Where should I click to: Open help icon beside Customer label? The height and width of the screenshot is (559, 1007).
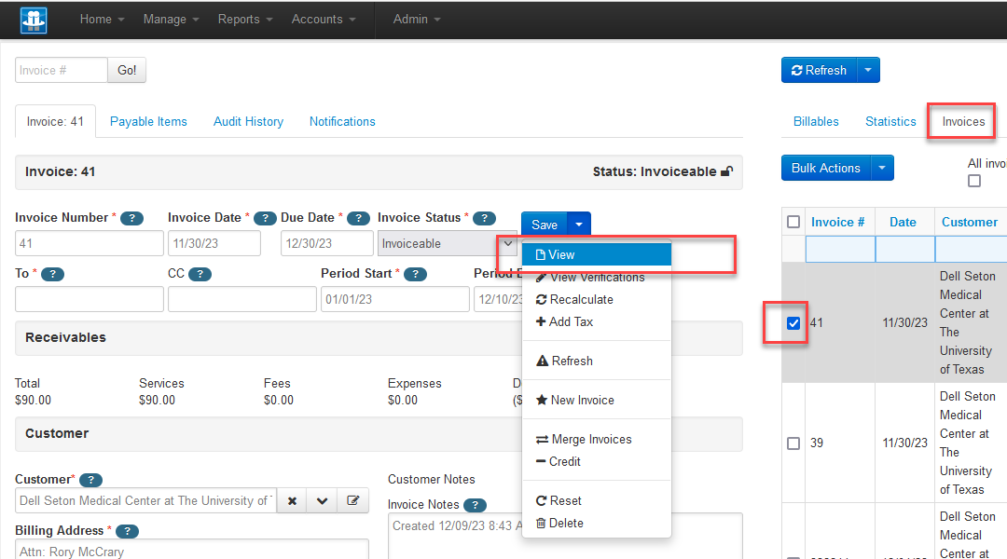click(90, 480)
